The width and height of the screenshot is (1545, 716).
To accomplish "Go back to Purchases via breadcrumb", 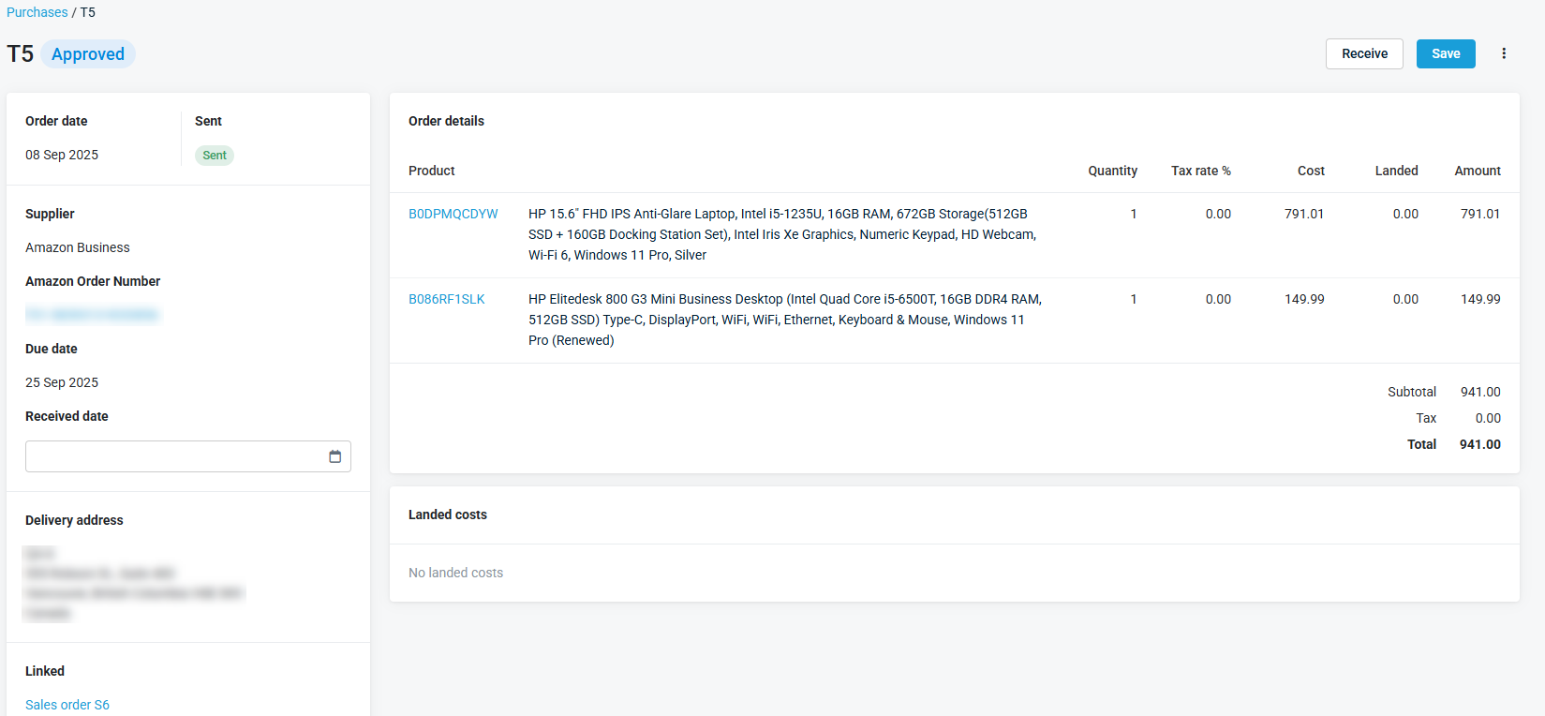I will point(37,12).
